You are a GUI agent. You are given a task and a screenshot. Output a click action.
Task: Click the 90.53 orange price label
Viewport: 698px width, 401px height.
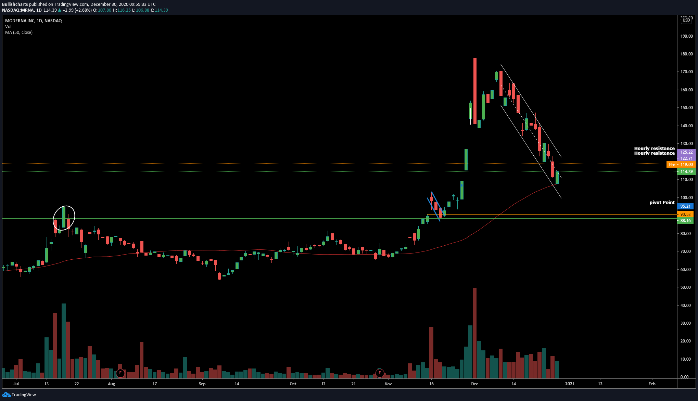coord(685,215)
